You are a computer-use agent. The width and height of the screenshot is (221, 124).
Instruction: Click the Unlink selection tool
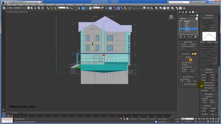click(x=51, y=8)
